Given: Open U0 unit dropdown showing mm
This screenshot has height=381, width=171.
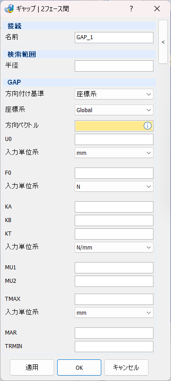Looking at the screenshot, I should pos(114,153).
